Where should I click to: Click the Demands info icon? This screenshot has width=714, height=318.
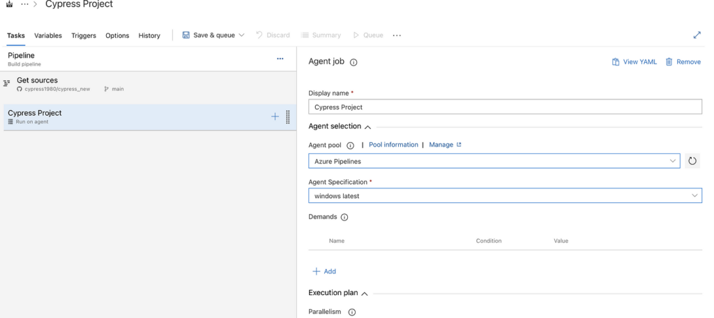click(x=344, y=218)
